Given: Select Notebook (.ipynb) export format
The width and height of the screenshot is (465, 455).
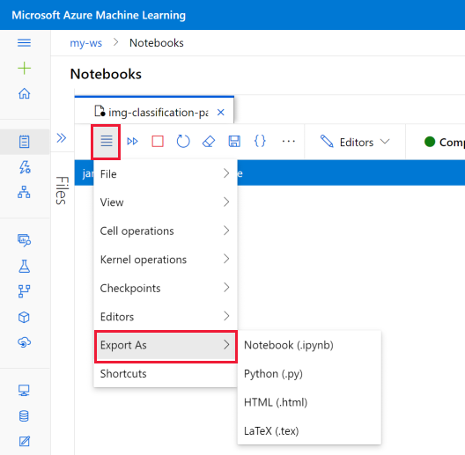Looking at the screenshot, I should (x=289, y=345).
